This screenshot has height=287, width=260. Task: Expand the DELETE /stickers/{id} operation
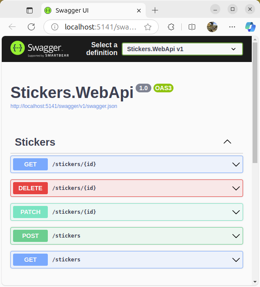click(x=127, y=188)
